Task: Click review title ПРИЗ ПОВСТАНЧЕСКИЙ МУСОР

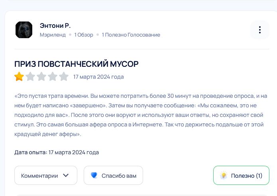Action: tap(76, 64)
